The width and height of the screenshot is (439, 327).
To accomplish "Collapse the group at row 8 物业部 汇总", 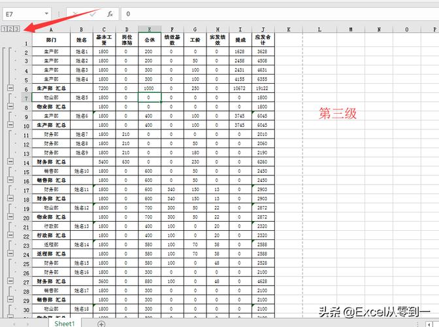I will tap(10, 106).
